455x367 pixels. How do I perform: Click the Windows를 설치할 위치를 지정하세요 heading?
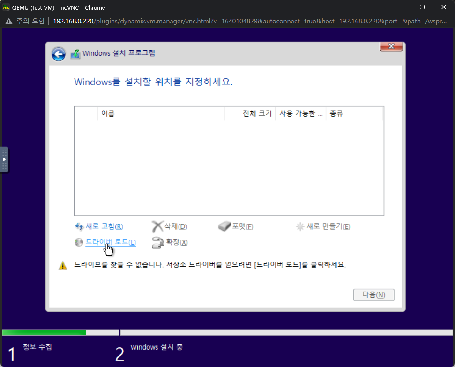click(x=153, y=82)
